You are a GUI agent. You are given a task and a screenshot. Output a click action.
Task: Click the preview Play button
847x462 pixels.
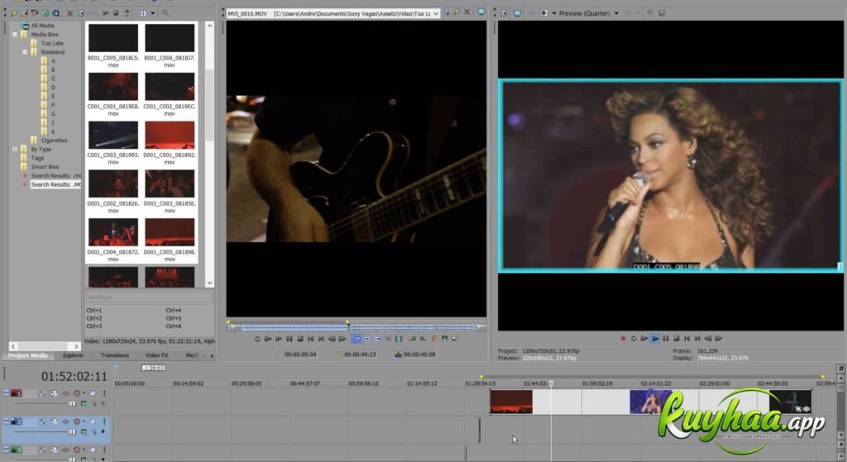tap(655, 339)
